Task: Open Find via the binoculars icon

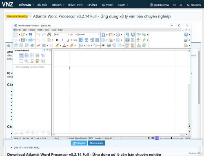Action: tap(49, 35)
